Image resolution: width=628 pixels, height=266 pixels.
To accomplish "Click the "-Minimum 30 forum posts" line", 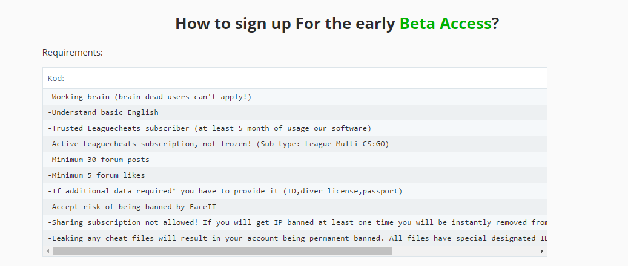I will coord(295,160).
